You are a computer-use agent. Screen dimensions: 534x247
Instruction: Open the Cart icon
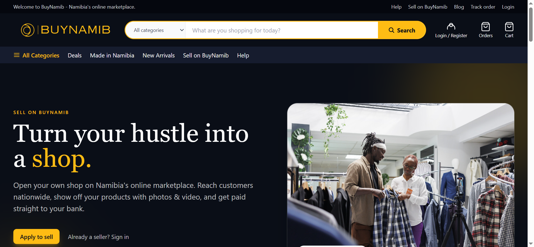point(509,30)
